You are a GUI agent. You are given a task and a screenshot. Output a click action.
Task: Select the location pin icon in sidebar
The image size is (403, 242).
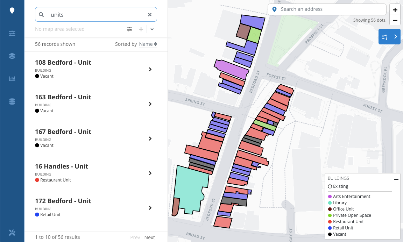(12, 10)
